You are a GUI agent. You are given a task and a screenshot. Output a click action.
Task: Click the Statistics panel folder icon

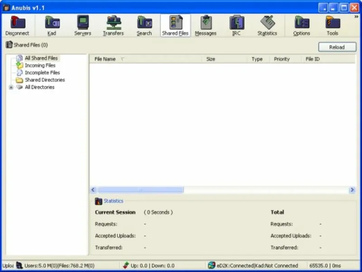tap(98, 201)
